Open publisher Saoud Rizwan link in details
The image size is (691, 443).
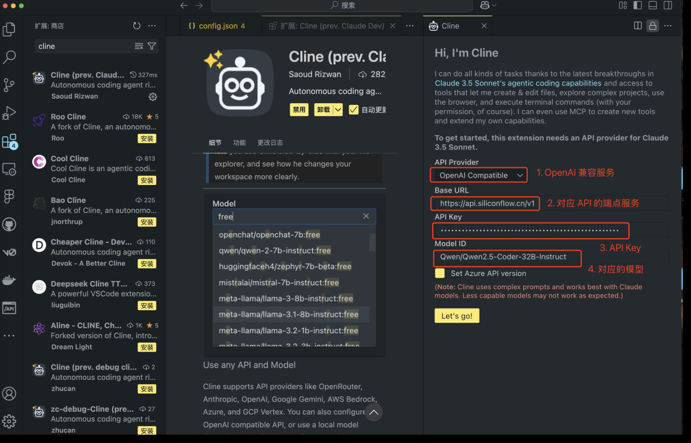click(315, 74)
